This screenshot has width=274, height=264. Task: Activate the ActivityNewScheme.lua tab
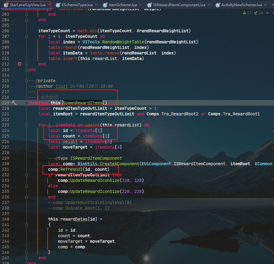[x=242, y=5]
